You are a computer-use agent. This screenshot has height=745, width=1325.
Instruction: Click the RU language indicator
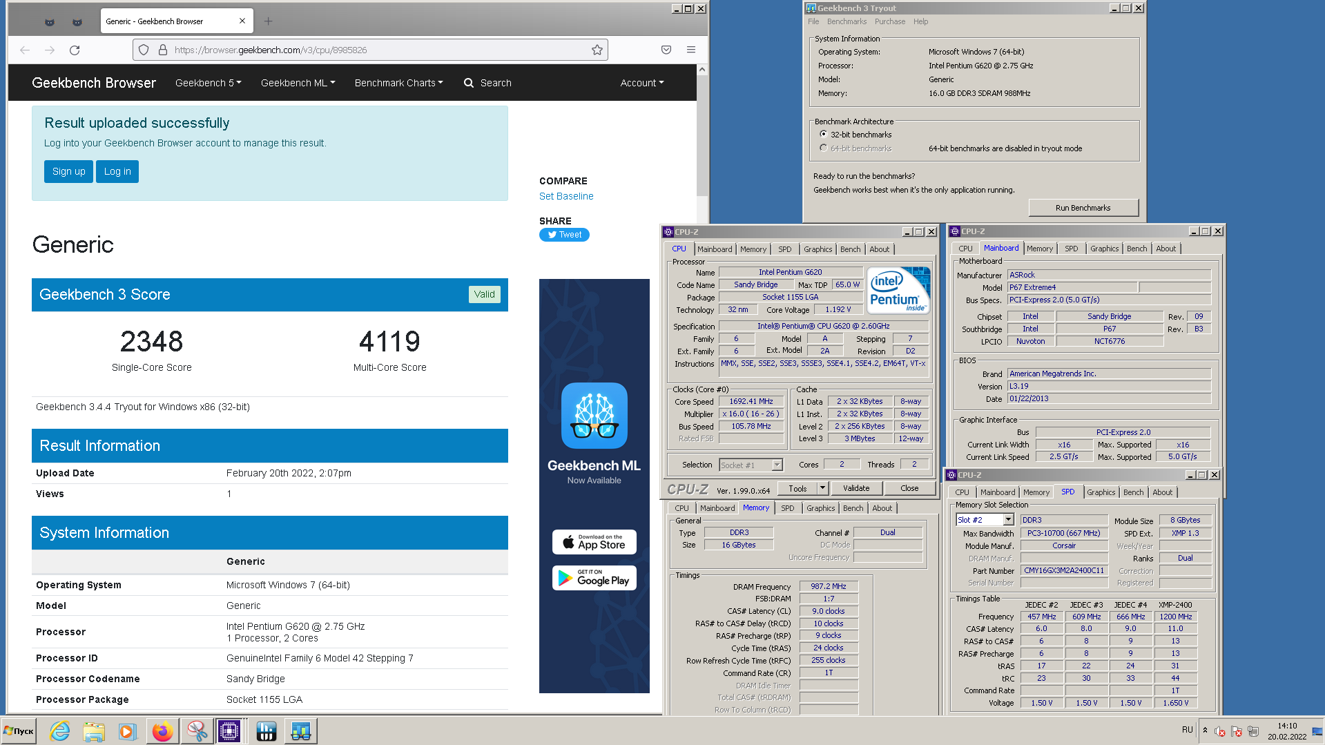coord(1187,729)
